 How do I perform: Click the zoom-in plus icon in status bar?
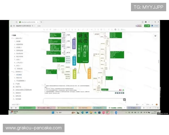pyautogui.click(x=152, y=104)
